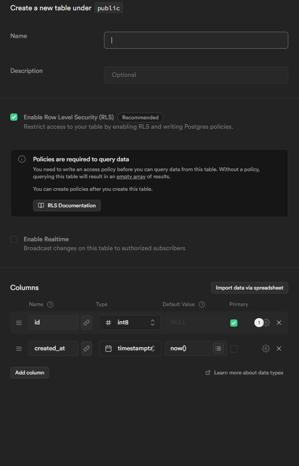Image resolution: width=299 pixels, height=466 pixels.
Task: Mark created_at as primary key
Action: [x=234, y=349]
